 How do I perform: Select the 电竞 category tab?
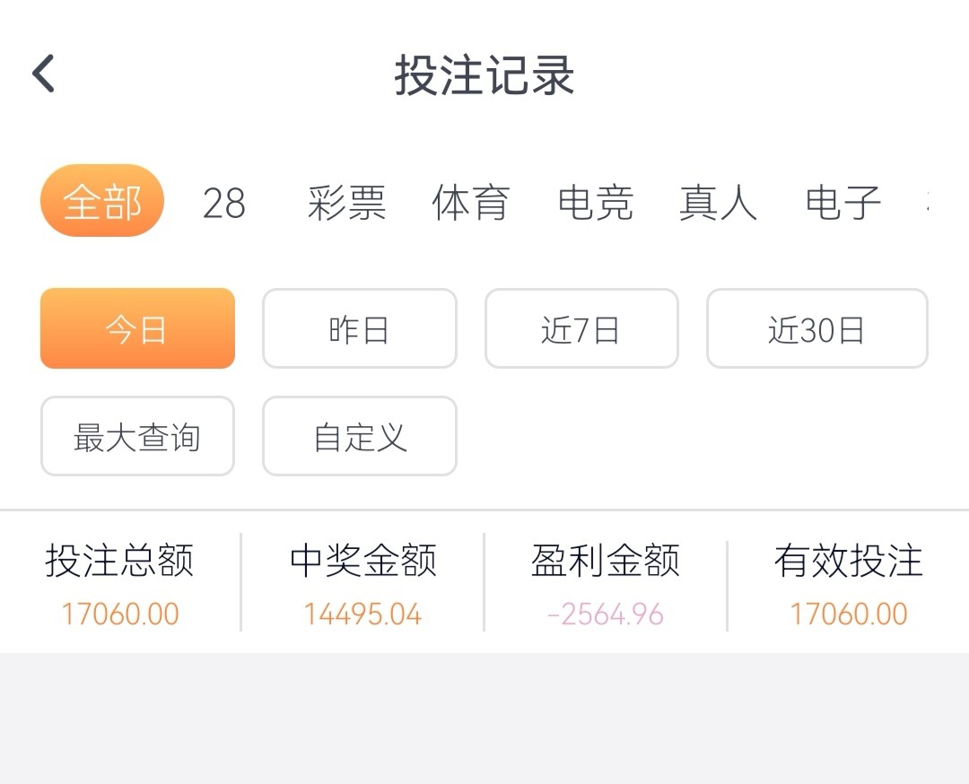point(596,204)
